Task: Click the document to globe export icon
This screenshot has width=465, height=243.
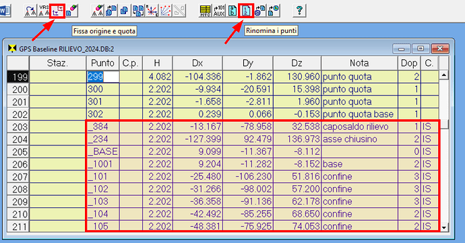Action: [x=274, y=11]
